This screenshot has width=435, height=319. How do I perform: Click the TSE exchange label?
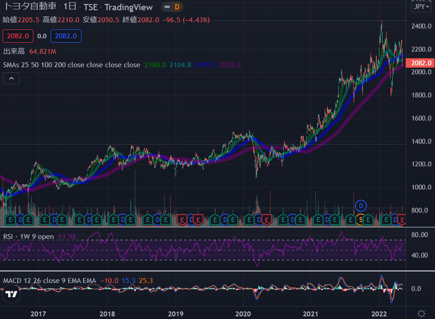90,7
